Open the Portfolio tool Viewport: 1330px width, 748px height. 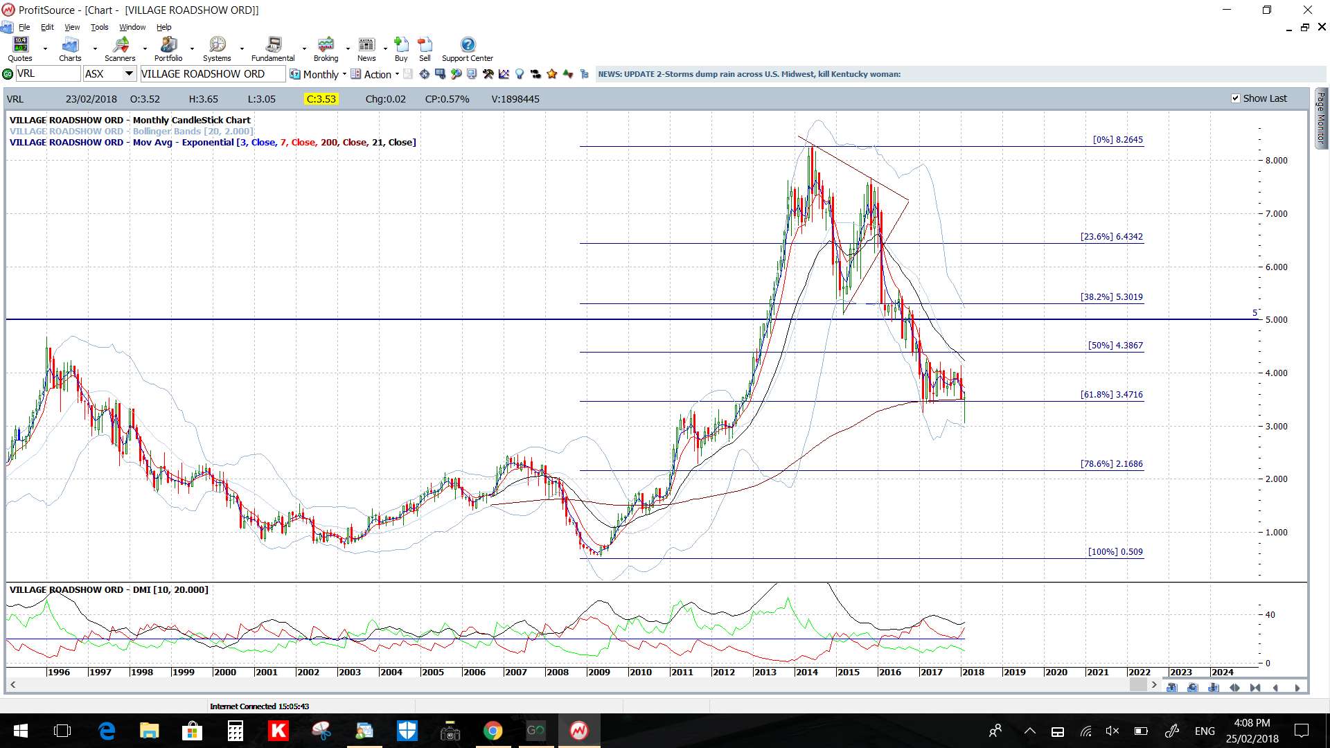tap(168, 49)
